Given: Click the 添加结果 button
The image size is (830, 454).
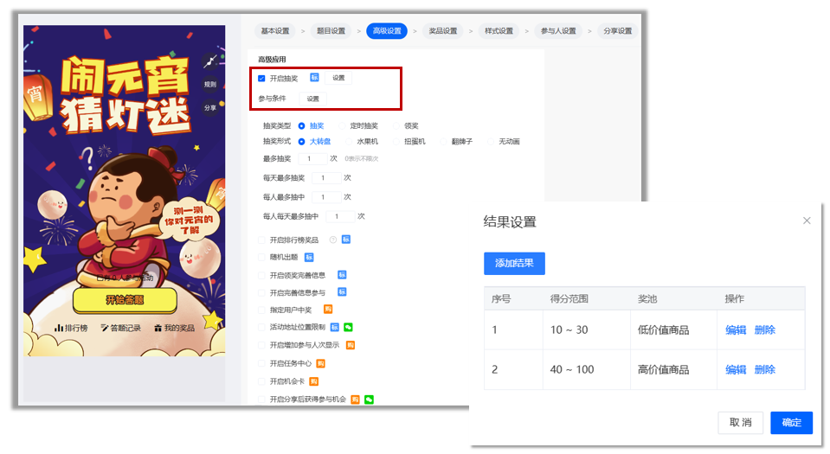Looking at the screenshot, I should tap(514, 264).
